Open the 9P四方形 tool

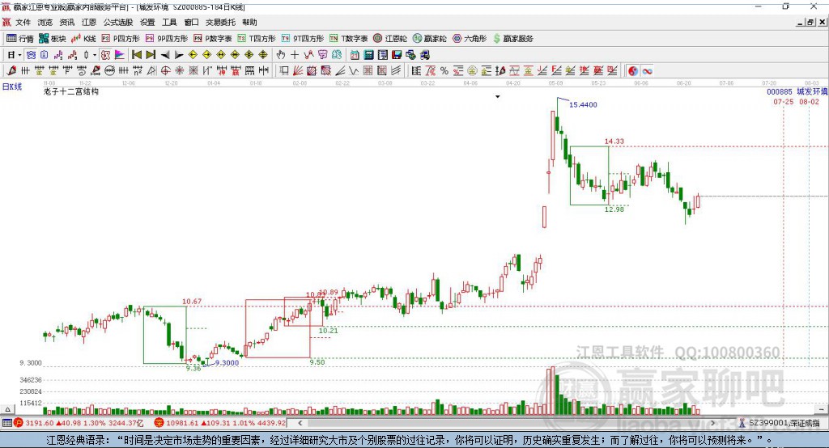click(x=167, y=39)
